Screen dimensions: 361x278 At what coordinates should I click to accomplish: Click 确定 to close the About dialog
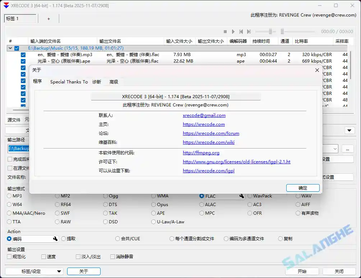(302, 188)
